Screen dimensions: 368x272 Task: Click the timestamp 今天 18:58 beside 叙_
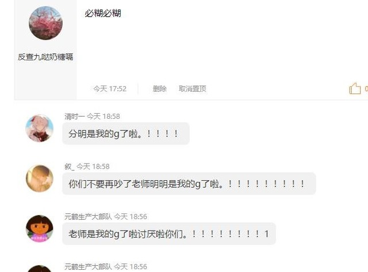93,166
